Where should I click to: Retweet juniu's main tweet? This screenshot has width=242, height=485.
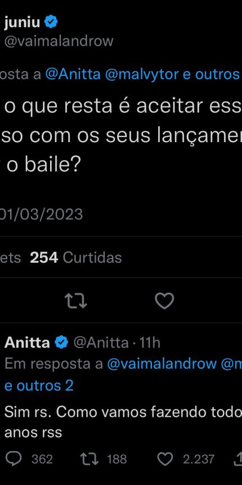point(75,301)
